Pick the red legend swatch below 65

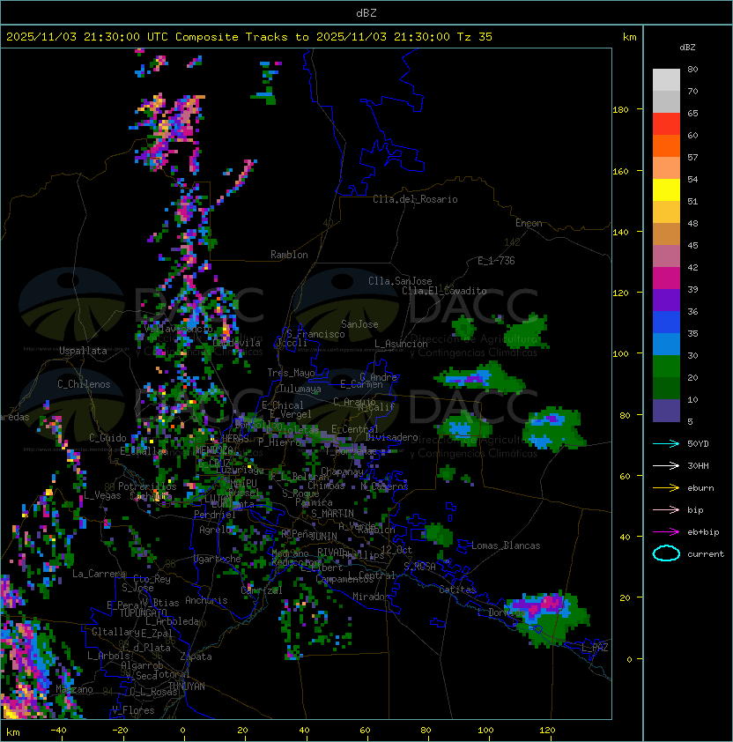[666, 124]
